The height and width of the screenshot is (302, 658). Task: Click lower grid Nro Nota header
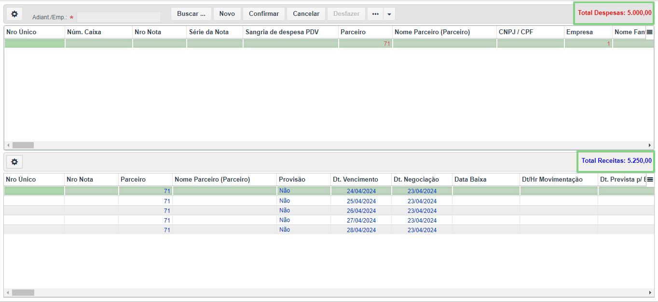pyautogui.click(x=91, y=179)
